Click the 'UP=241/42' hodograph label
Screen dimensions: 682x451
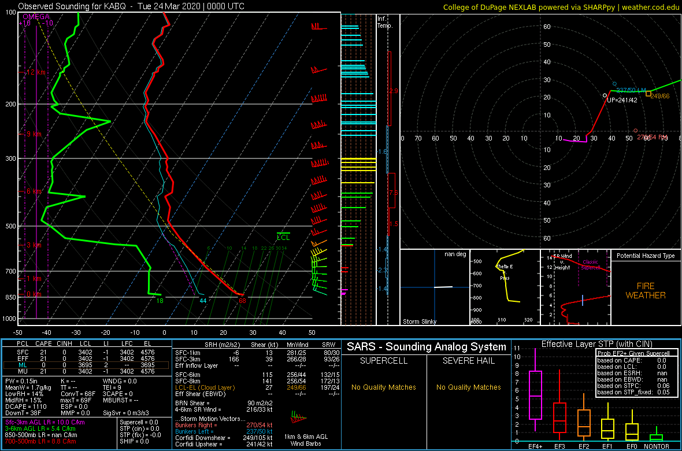coord(622,99)
